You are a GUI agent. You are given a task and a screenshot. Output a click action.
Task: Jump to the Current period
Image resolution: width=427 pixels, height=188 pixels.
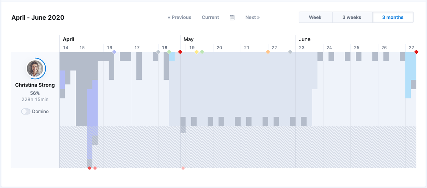[x=210, y=17]
